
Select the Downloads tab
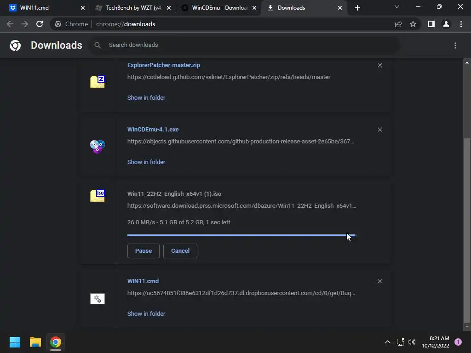pos(304,8)
